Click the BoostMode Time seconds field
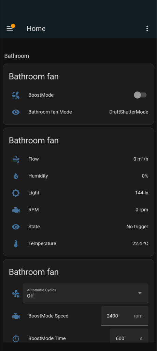The image size is (157, 351). tap(129, 336)
